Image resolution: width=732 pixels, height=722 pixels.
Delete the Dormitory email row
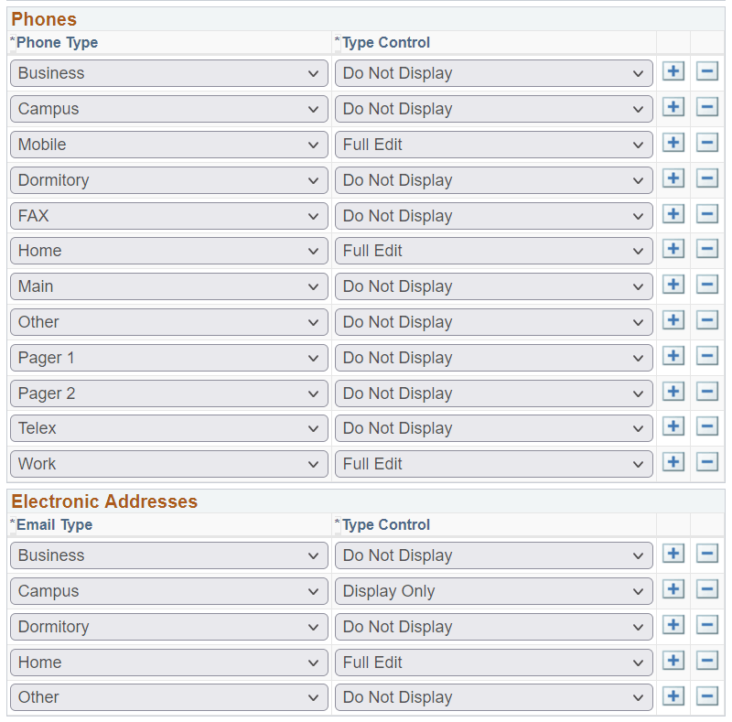(706, 626)
